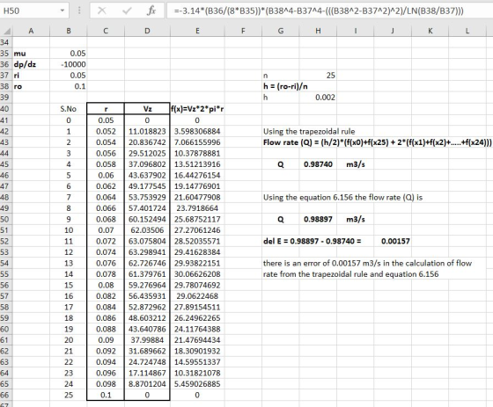Click the -10000 value cell

coord(69,64)
